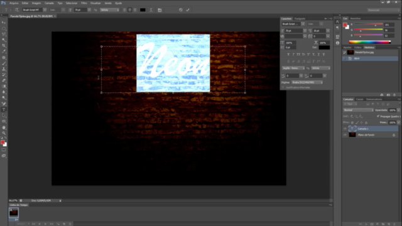
Task: Filter layers by type layers
Action: pos(378,104)
